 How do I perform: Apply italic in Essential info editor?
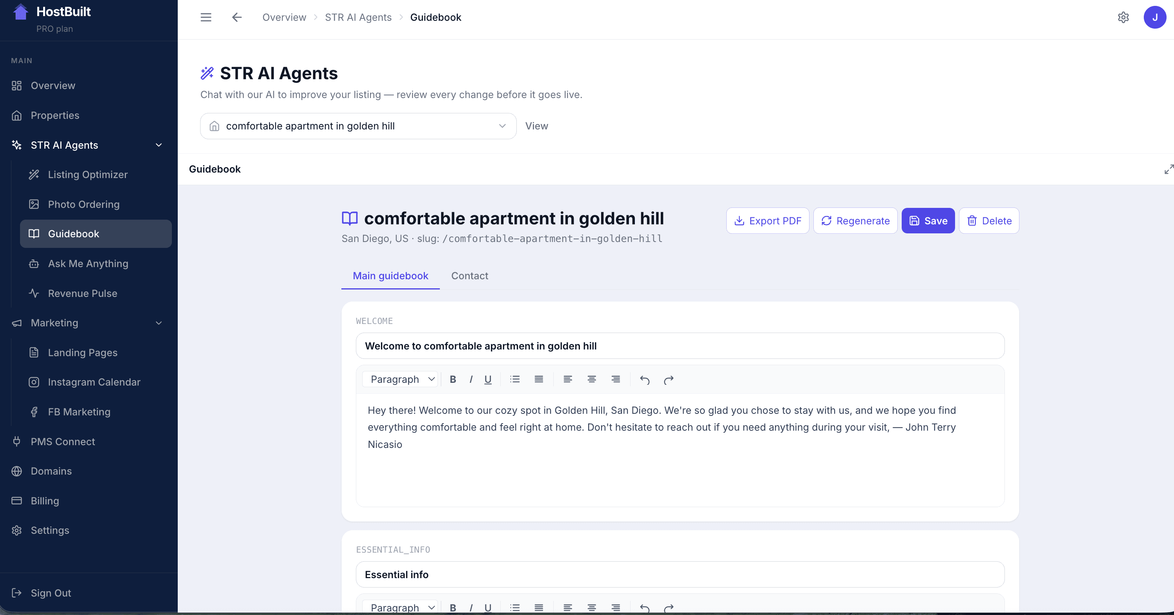pyautogui.click(x=471, y=607)
